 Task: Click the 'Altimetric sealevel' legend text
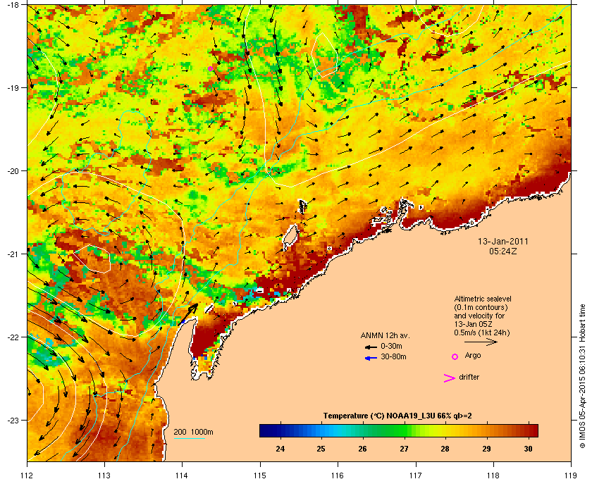[x=483, y=299]
